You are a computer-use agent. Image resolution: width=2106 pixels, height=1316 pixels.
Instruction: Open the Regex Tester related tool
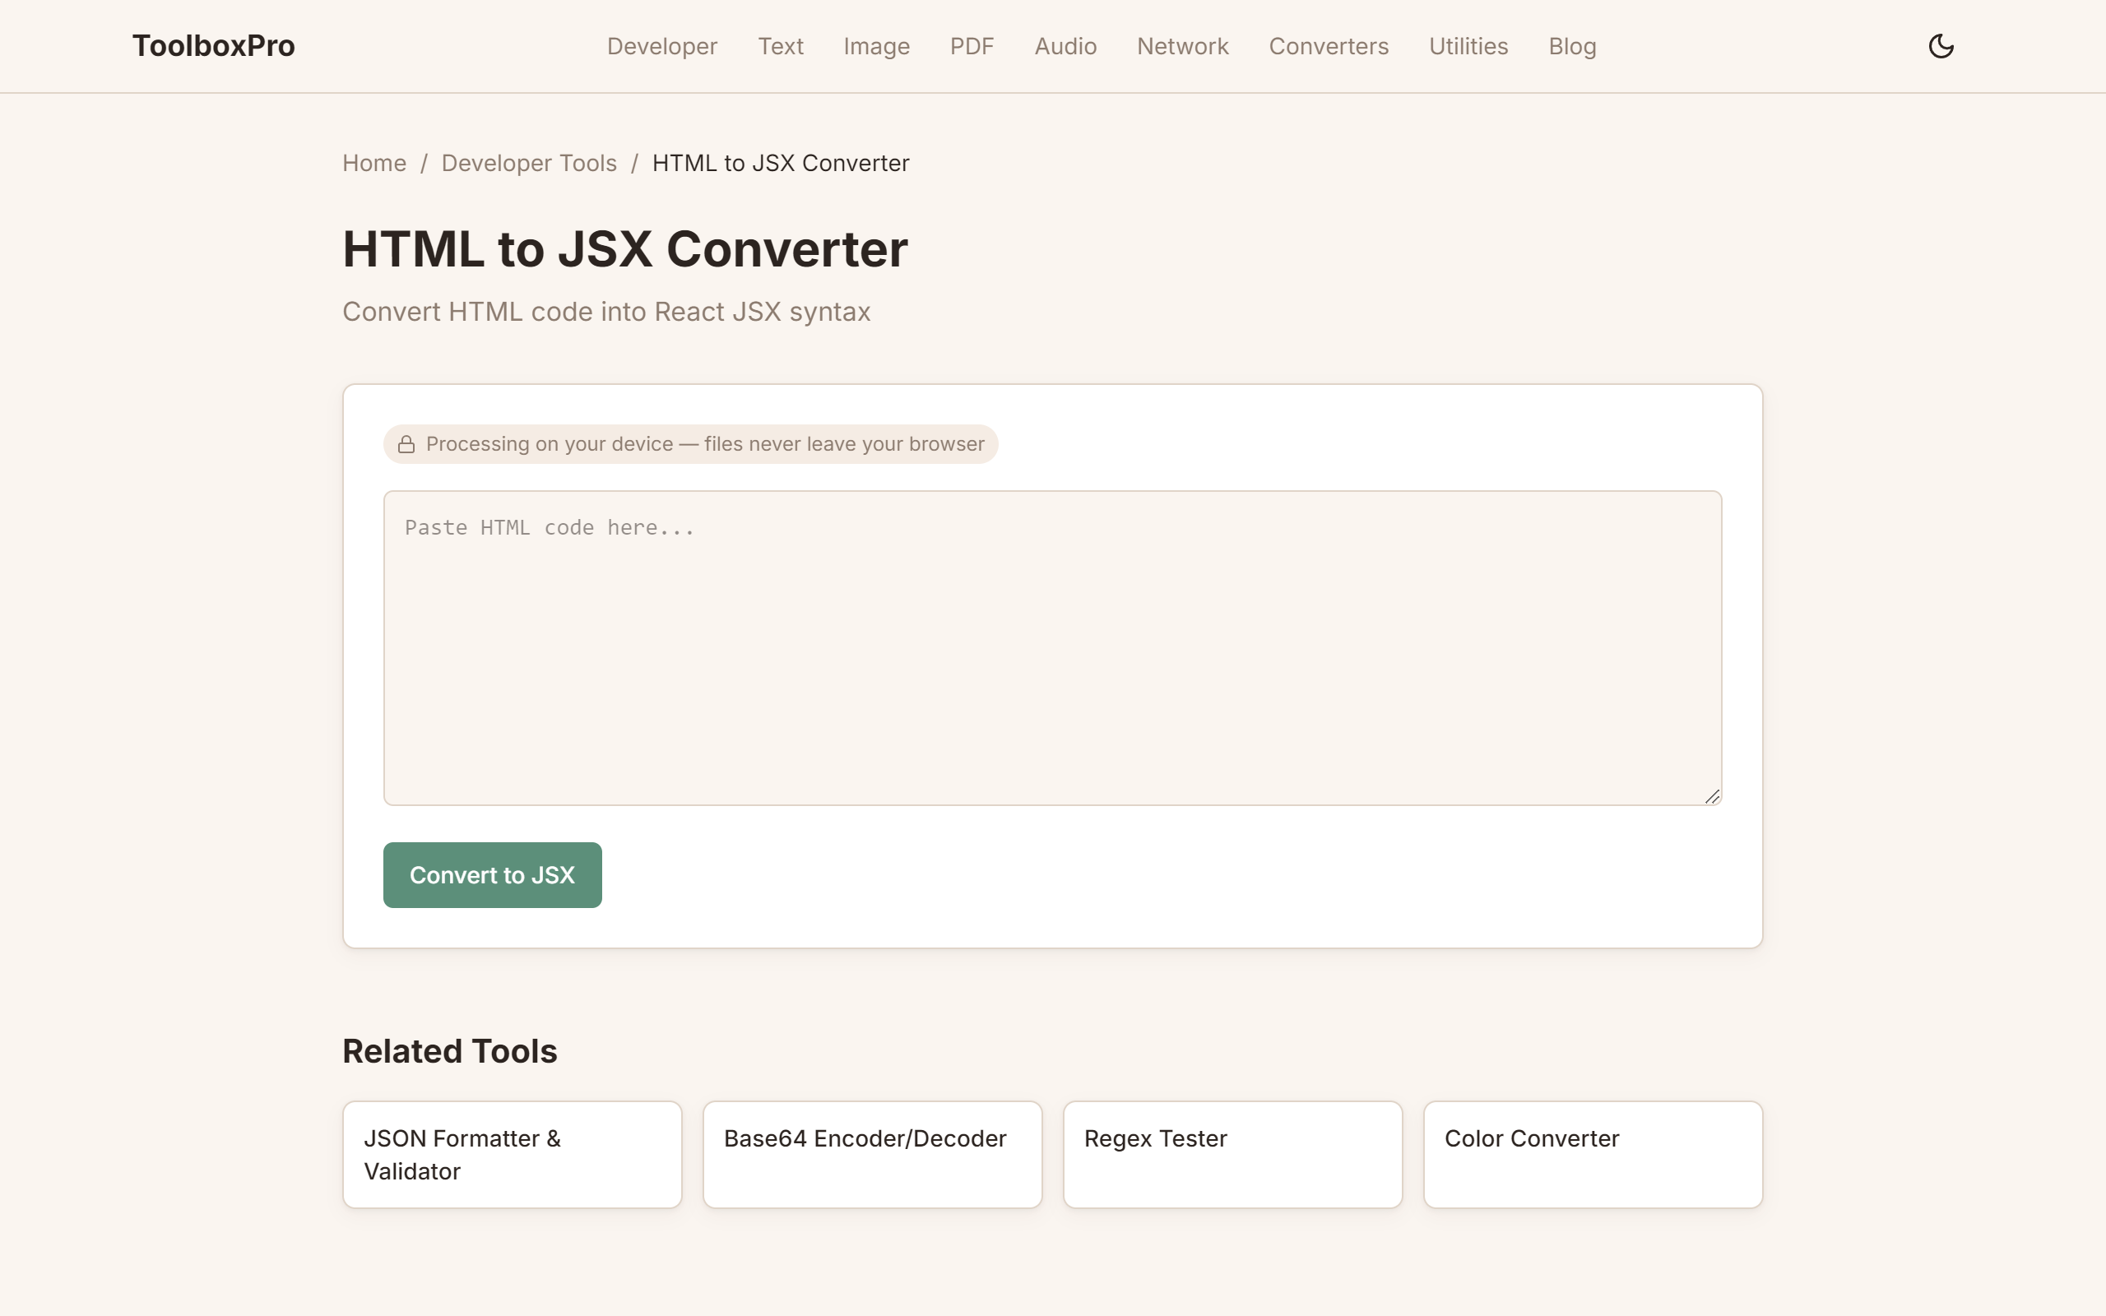pyautogui.click(x=1232, y=1154)
